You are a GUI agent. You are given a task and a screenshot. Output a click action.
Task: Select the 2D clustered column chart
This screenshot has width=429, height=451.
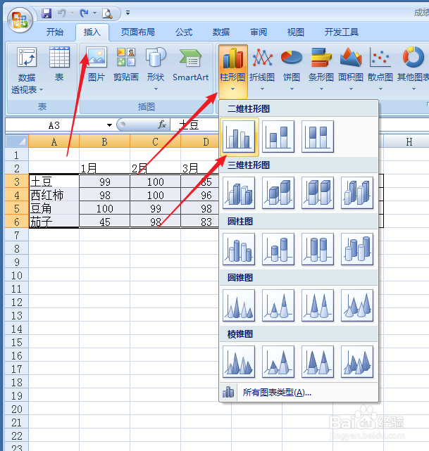(239, 136)
